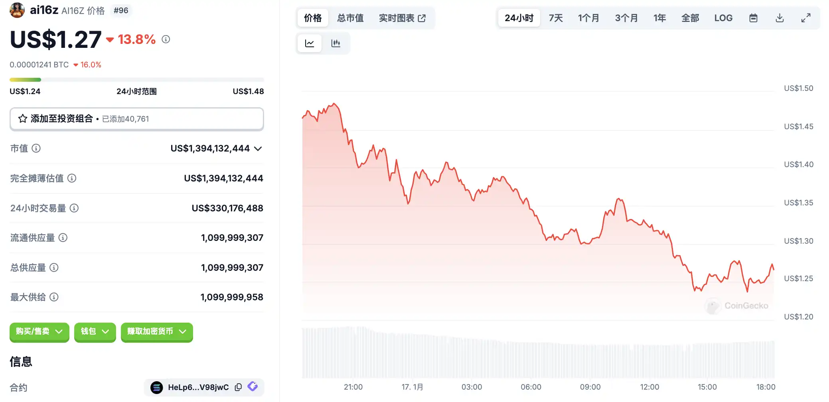The image size is (829, 402).
Task: Open the calendar date range picker
Action: [x=753, y=18]
